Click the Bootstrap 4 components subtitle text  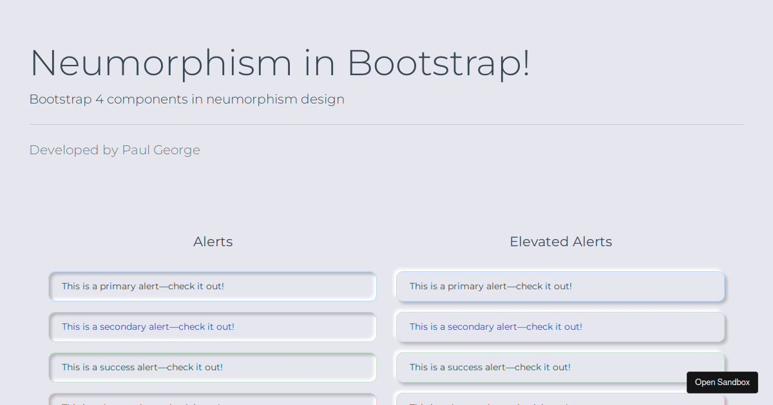[x=187, y=99]
